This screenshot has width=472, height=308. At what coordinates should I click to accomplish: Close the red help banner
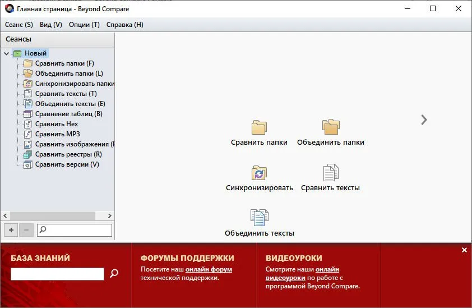465,250
